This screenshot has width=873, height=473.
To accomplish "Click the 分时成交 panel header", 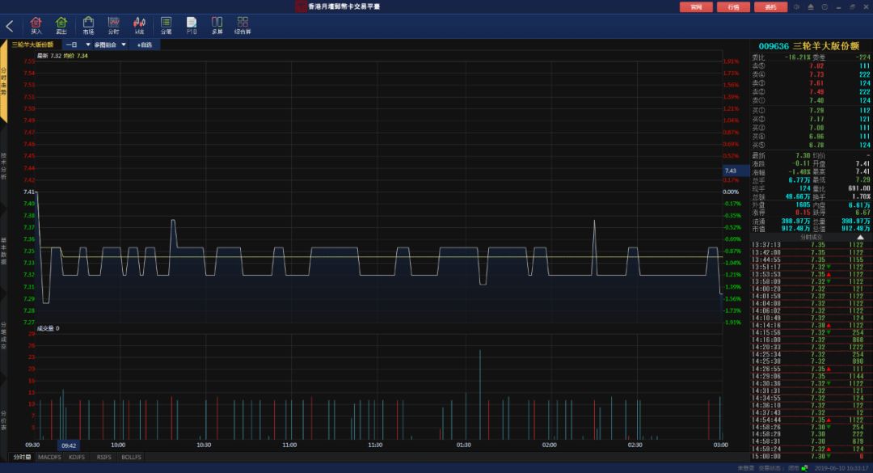I will (811, 238).
